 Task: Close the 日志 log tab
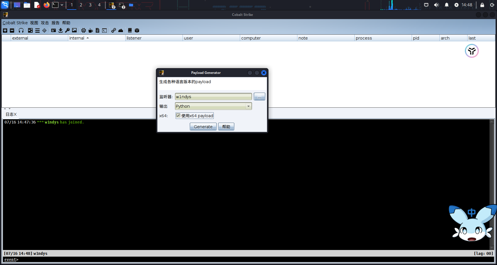click(x=15, y=114)
